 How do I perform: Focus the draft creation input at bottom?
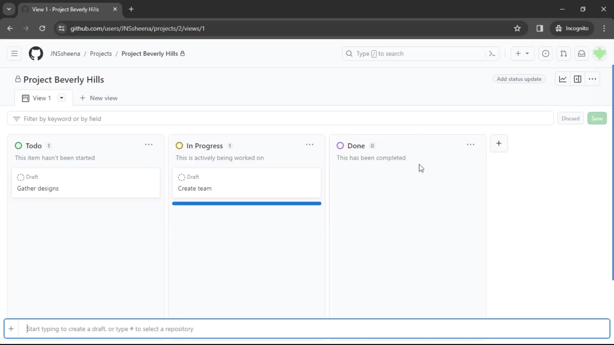point(313,329)
